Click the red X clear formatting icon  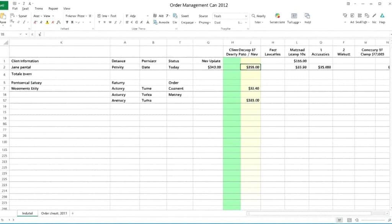coord(53,23)
